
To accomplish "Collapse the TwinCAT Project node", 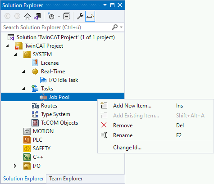I will [x=7, y=46].
